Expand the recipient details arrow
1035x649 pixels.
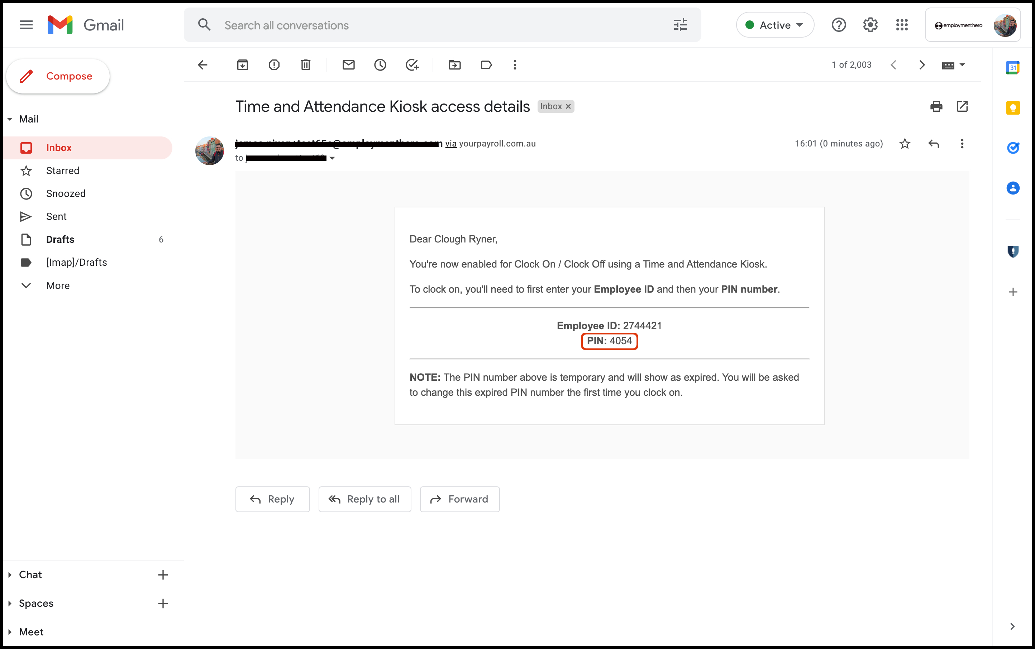[x=332, y=158]
